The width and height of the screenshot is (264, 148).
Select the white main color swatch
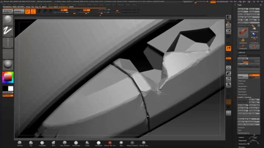point(11,88)
